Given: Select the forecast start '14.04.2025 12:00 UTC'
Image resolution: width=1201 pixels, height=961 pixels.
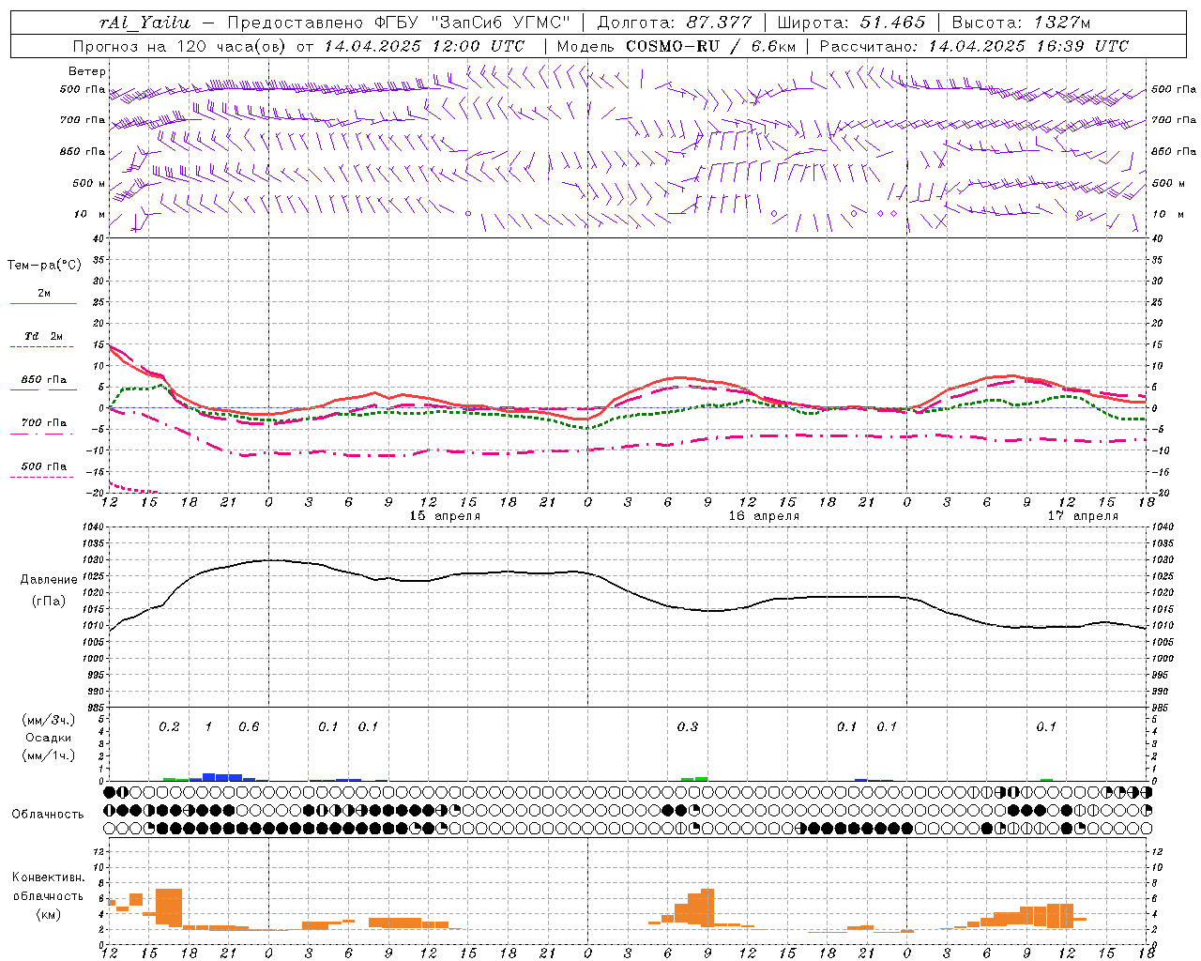Looking at the screenshot, I should 424,46.
